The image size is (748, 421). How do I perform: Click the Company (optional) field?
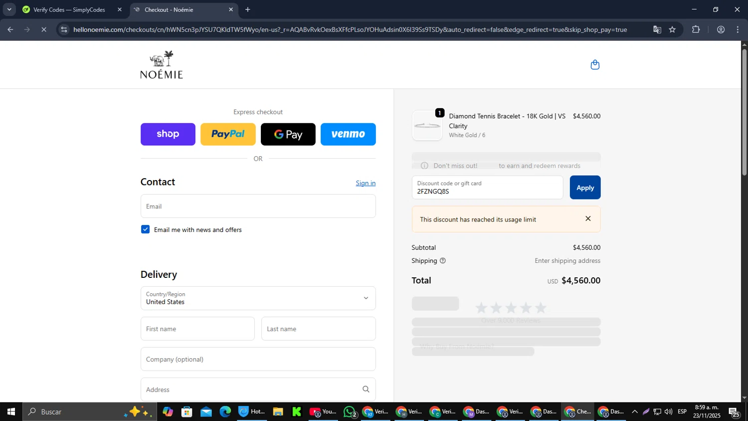coord(258,359)
